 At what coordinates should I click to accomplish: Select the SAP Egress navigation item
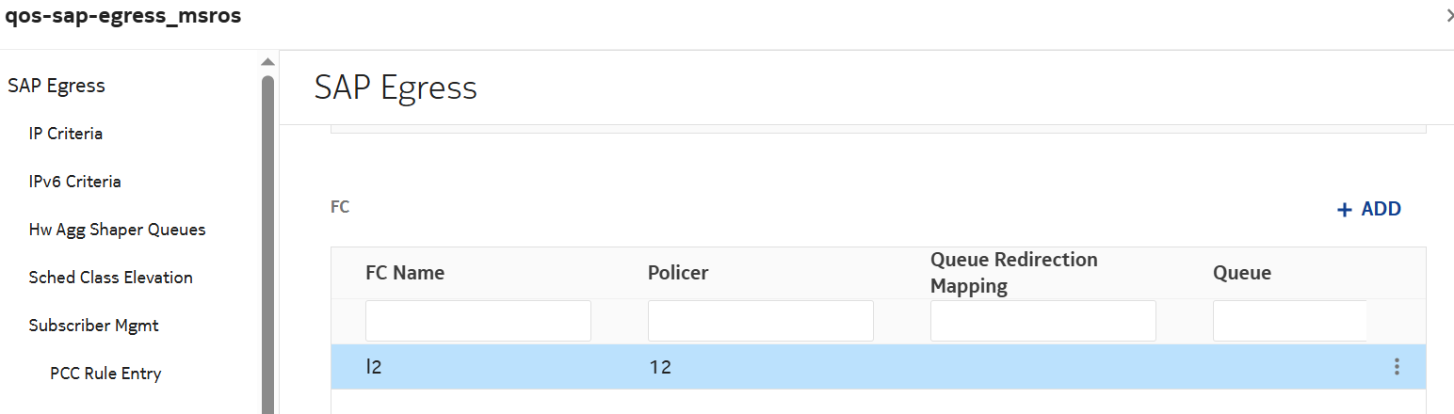pos(57,86)
